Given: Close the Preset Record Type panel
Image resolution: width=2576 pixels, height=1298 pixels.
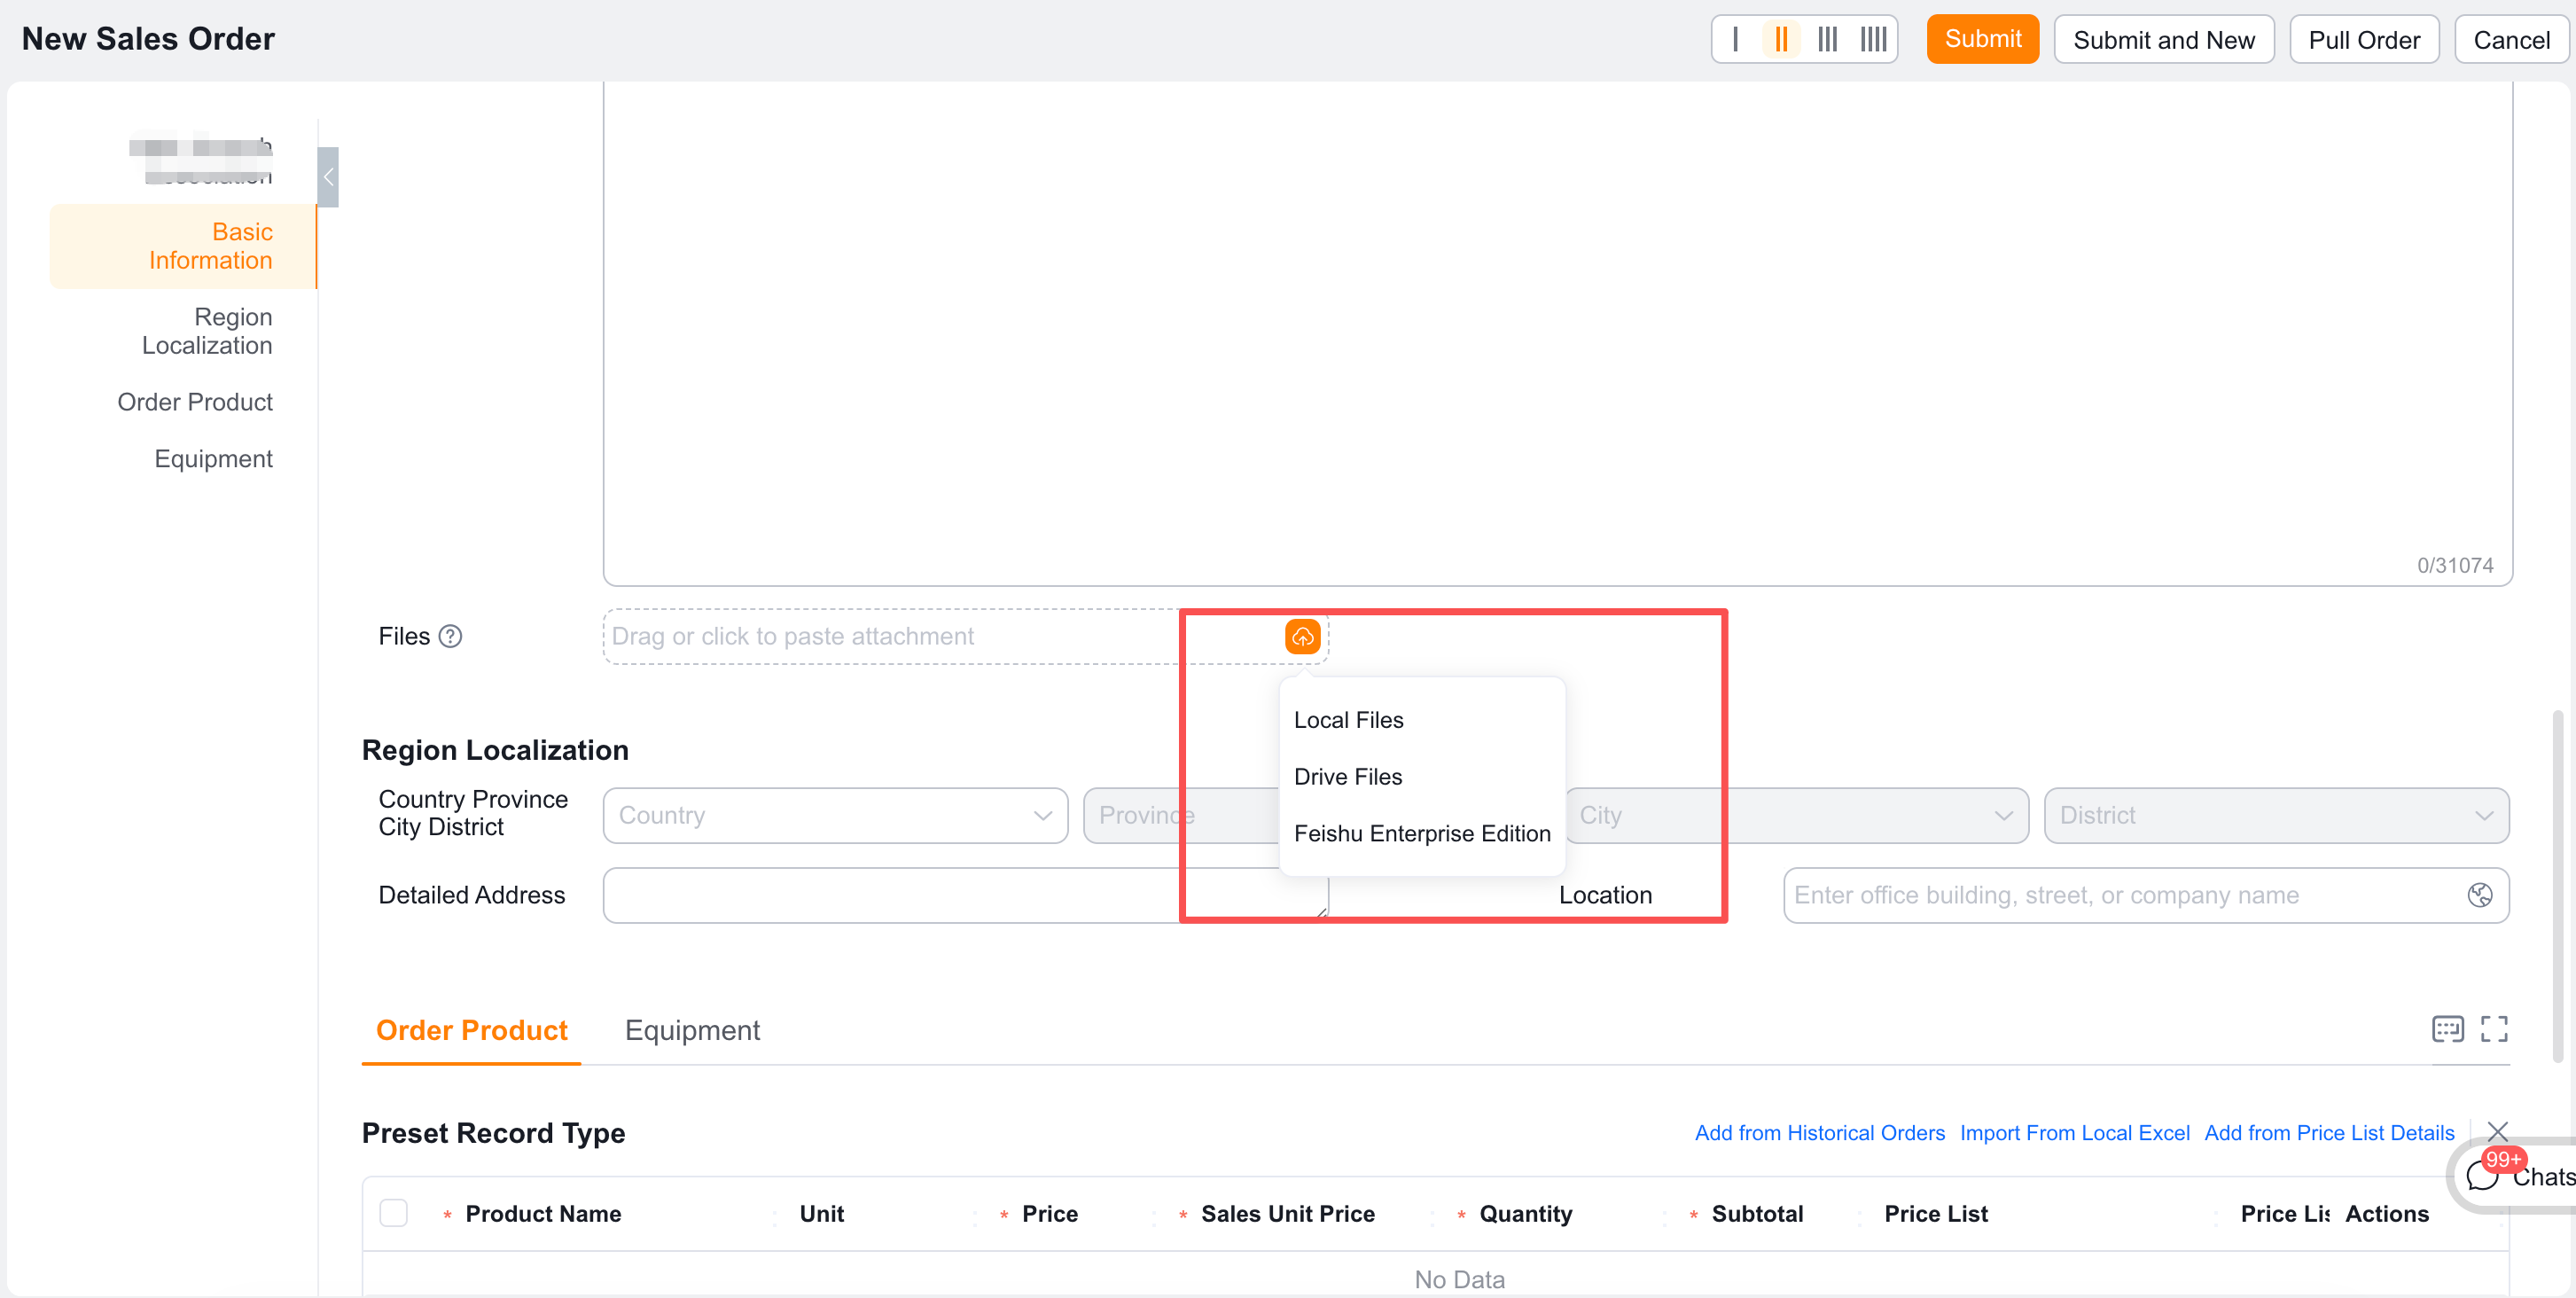Looking at the screenshot, I should coord(2497,1131).
